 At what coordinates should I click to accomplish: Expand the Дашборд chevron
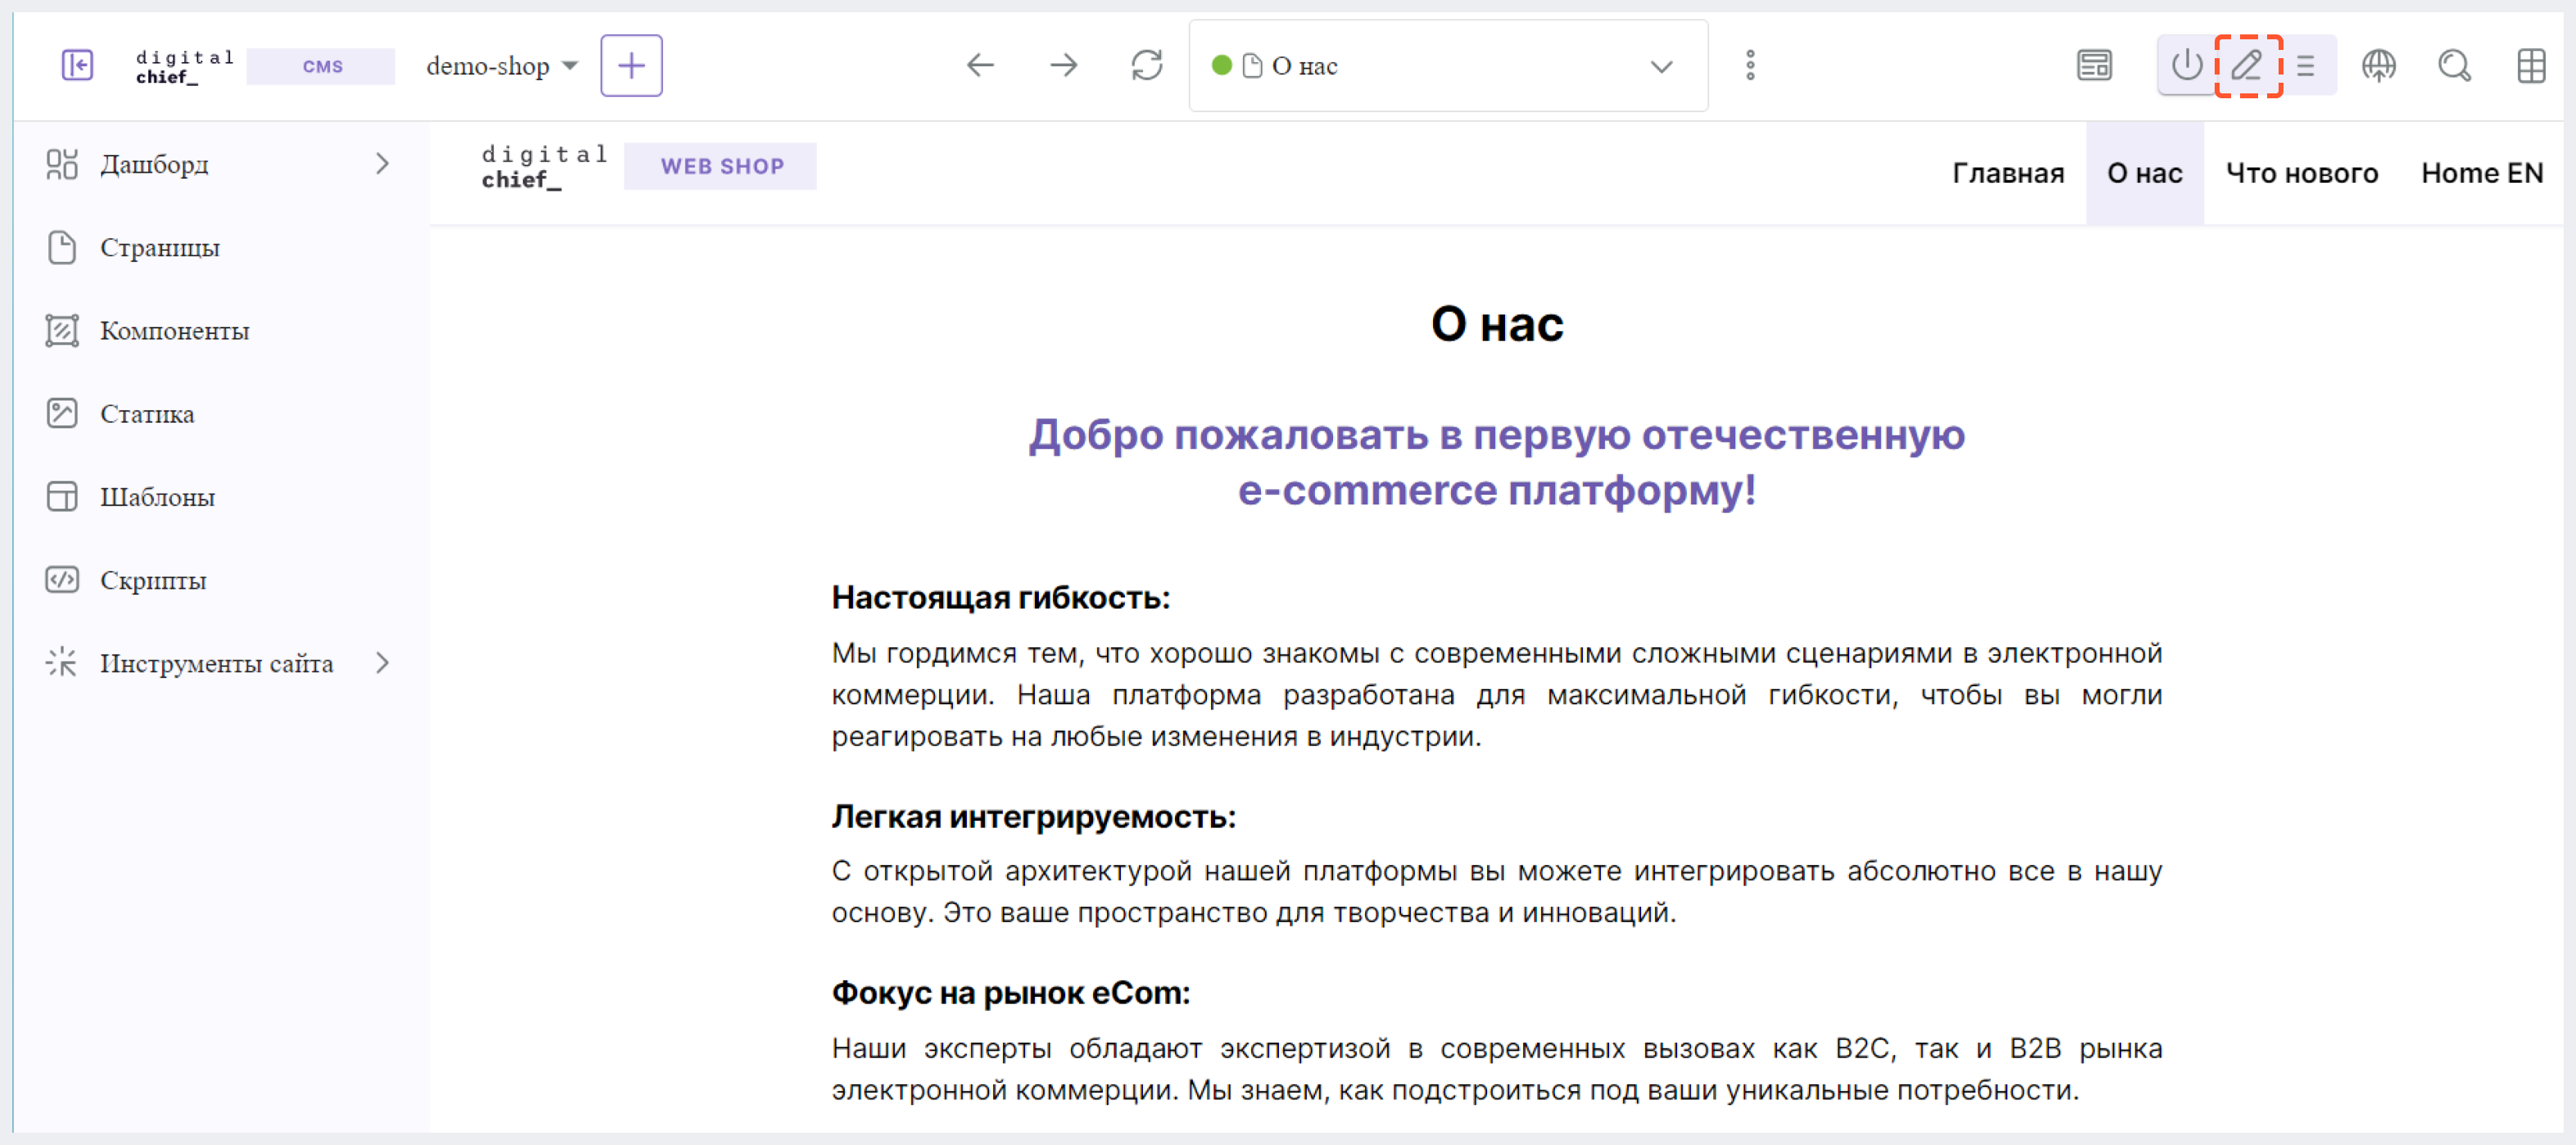[382, 164]
